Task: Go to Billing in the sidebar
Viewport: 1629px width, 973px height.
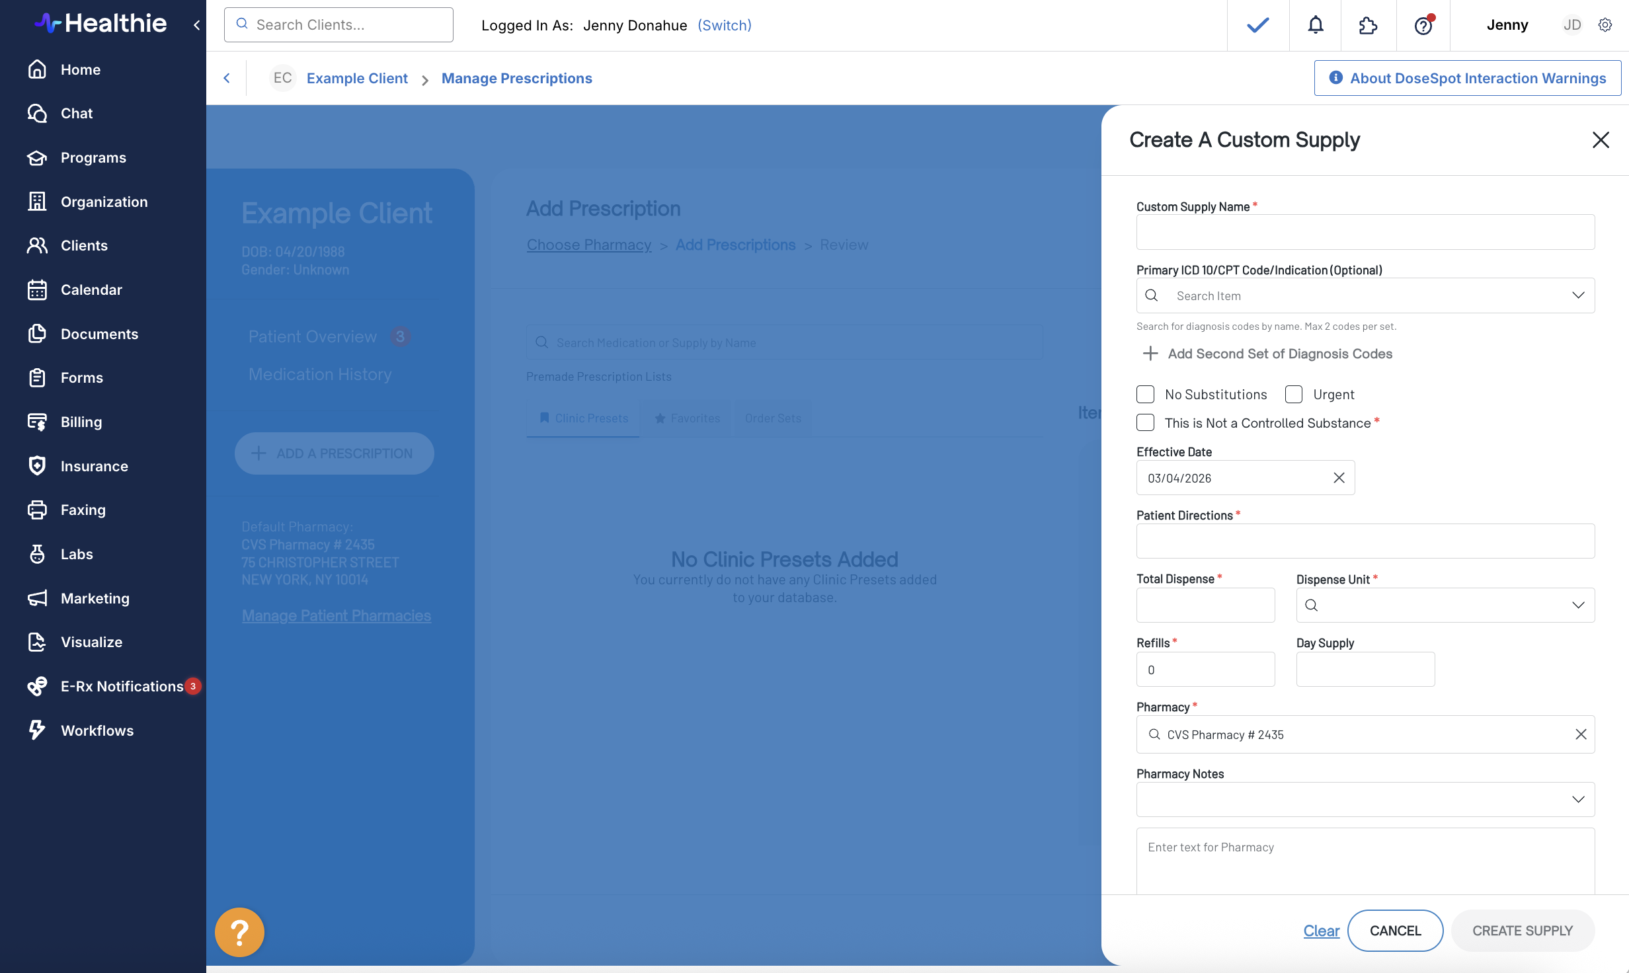Action: pos(81,422)
